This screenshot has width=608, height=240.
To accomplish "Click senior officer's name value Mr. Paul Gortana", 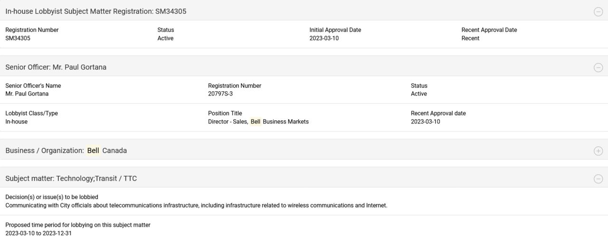I will tap(27, 94).
